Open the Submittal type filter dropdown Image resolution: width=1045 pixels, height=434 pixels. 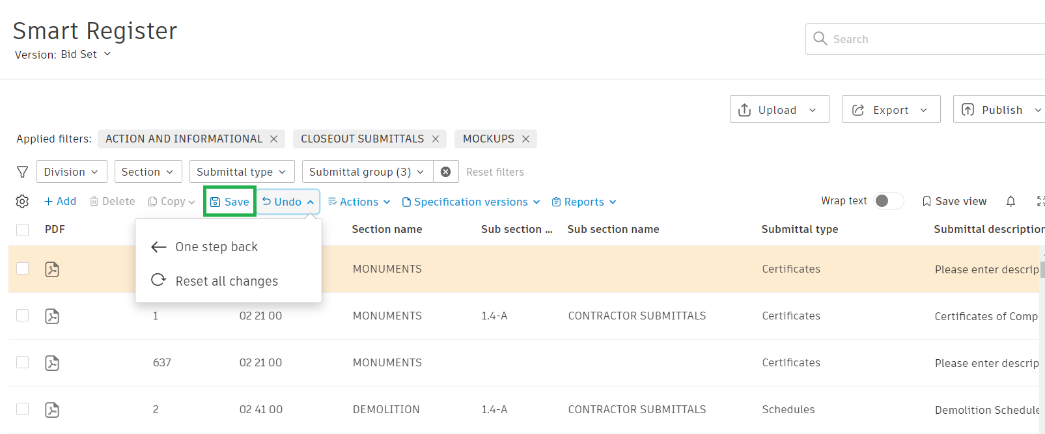click(x=242, y=172)
